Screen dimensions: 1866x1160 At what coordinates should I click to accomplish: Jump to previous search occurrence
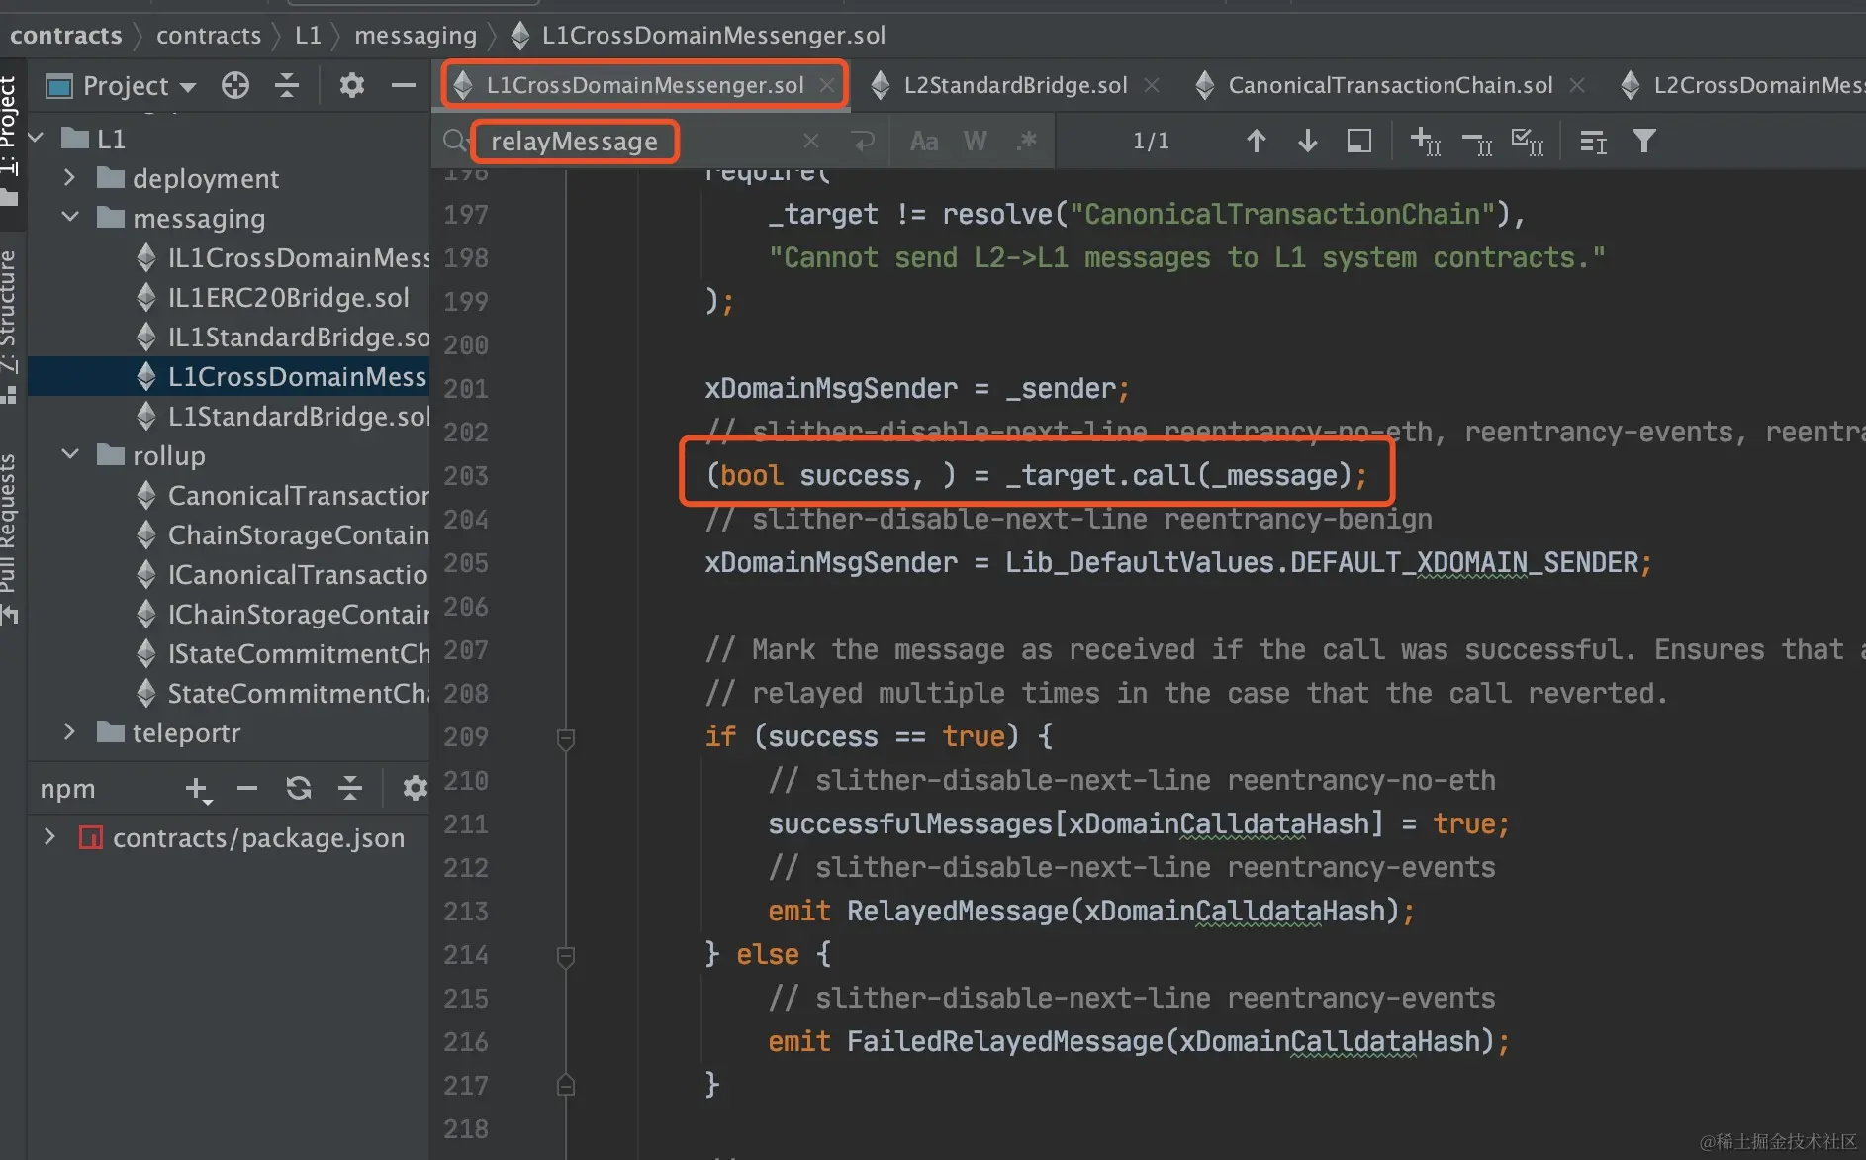(x=1257, y=142)
